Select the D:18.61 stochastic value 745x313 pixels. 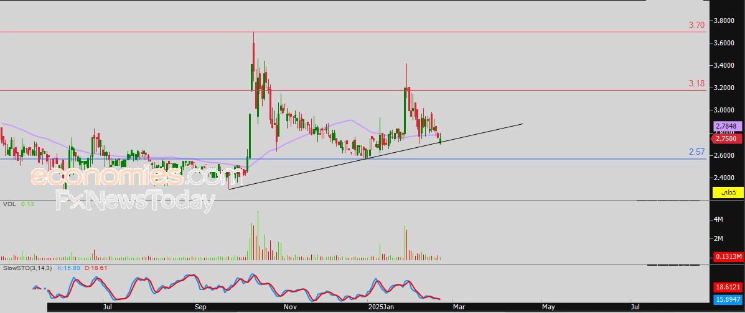click(x=96, y=268)
